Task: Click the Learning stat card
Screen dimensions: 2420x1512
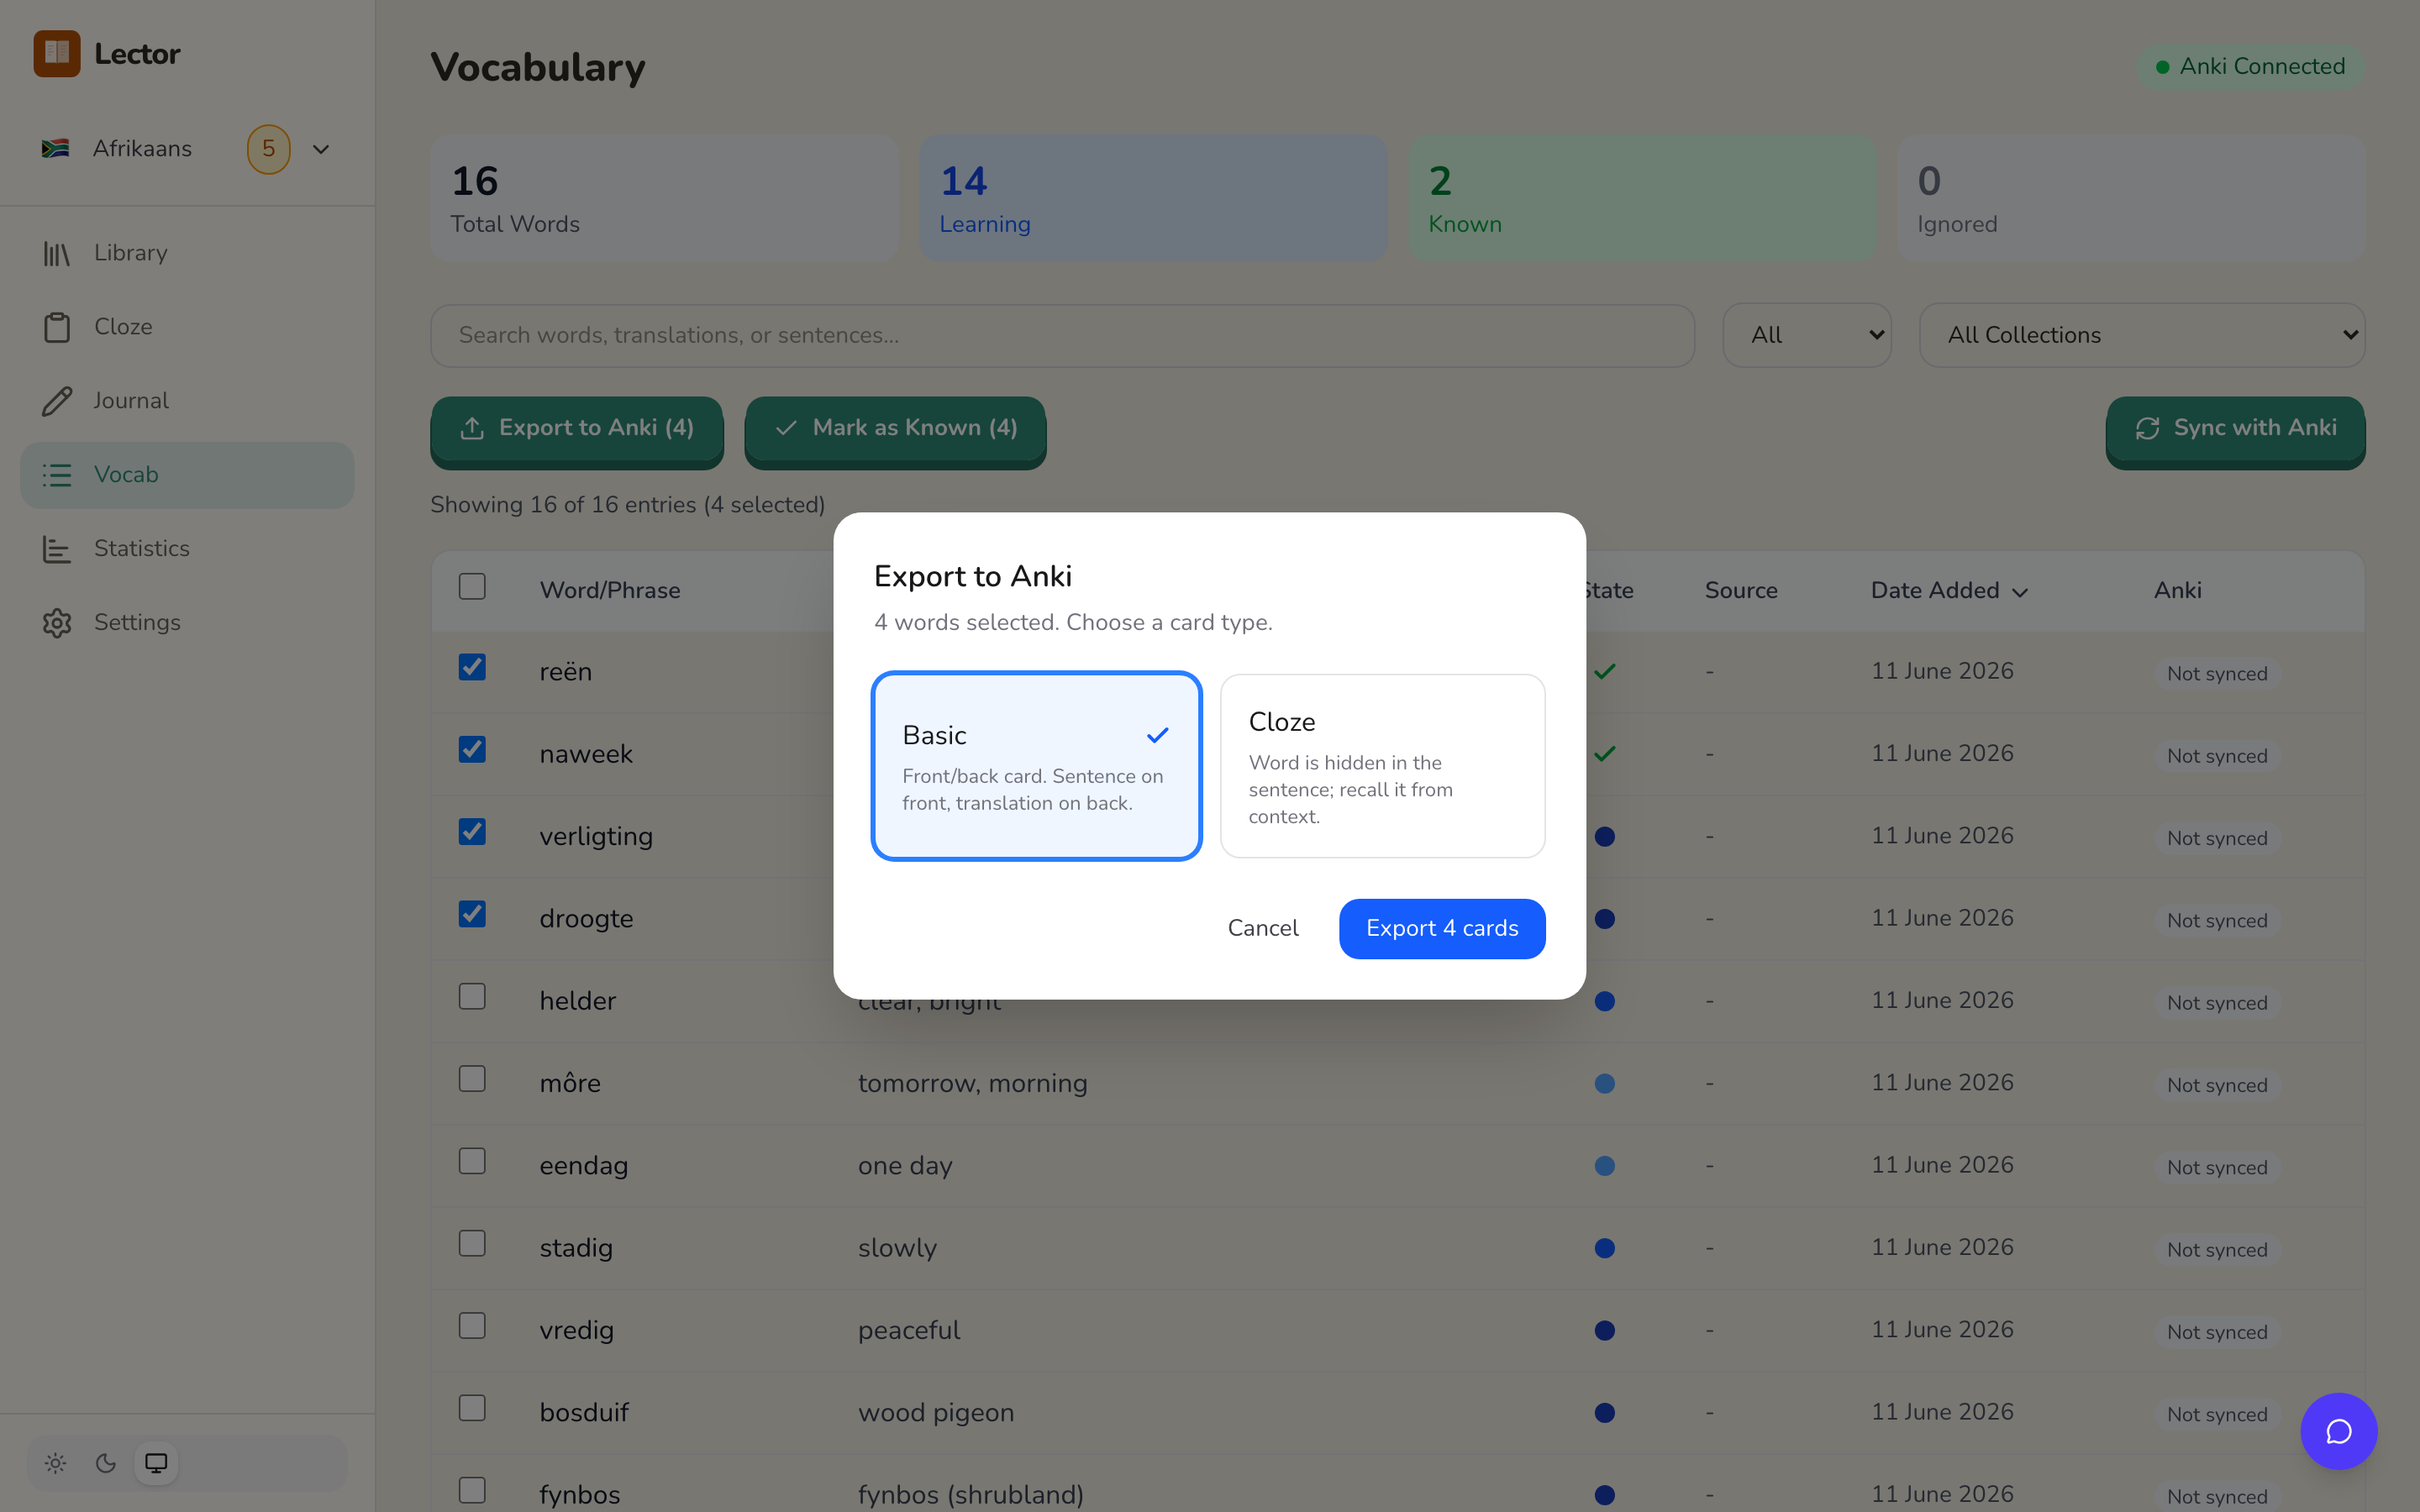Action: [x=1152, y=198]
